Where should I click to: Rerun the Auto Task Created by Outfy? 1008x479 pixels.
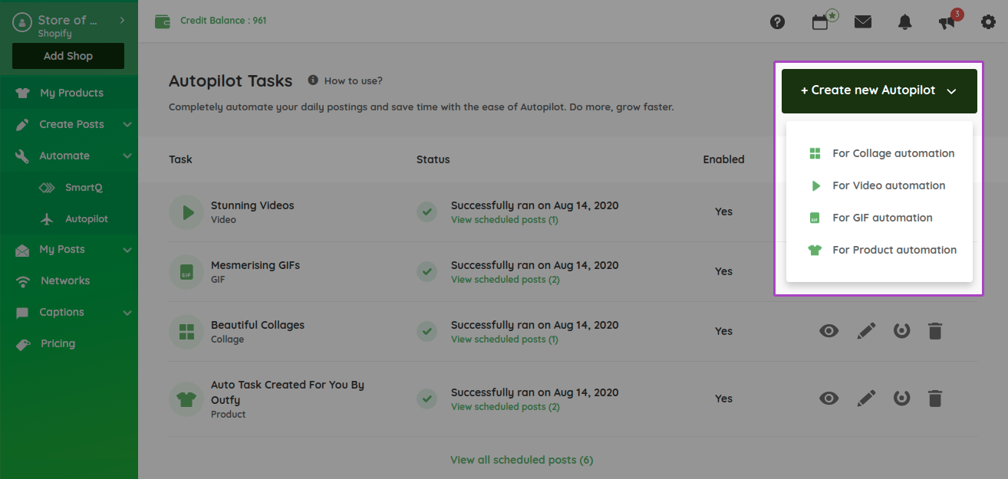click(901, 399)
